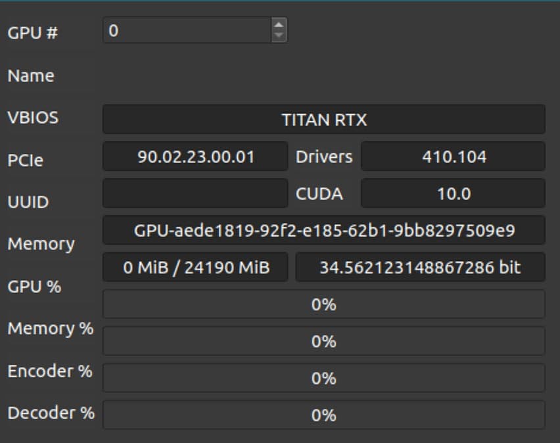Click the GPU # label

tap(32, 33)
